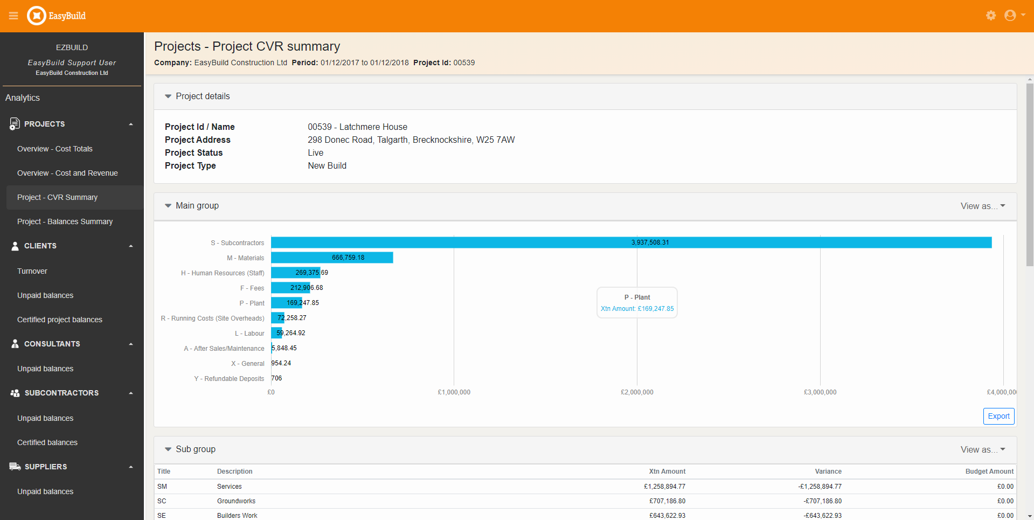
Task: Open the settings gear icon
Action: coord(991,16)
